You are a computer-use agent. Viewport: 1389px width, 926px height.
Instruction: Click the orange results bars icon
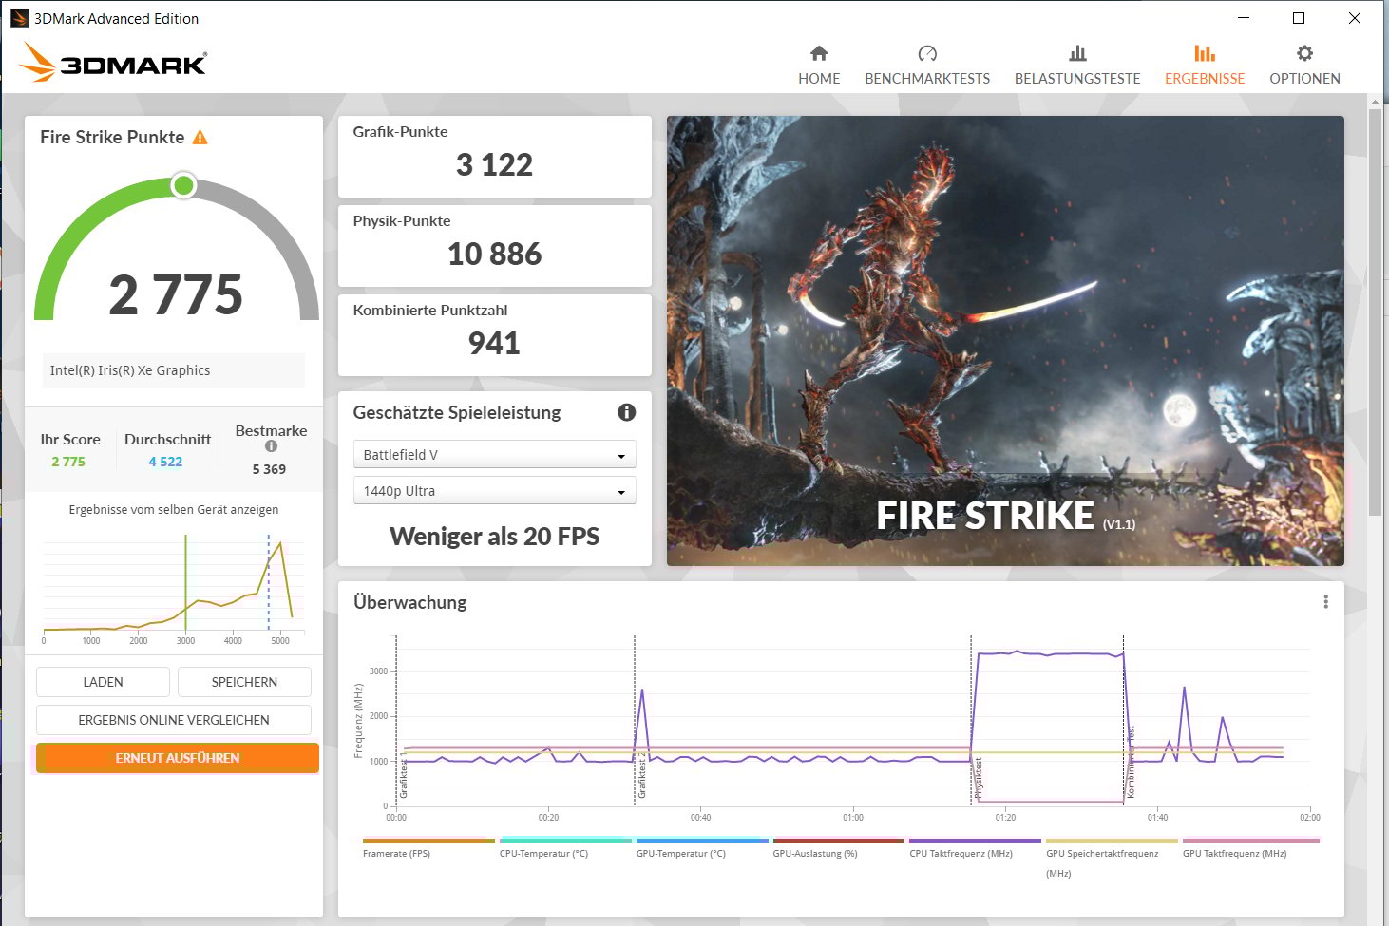1205,53
